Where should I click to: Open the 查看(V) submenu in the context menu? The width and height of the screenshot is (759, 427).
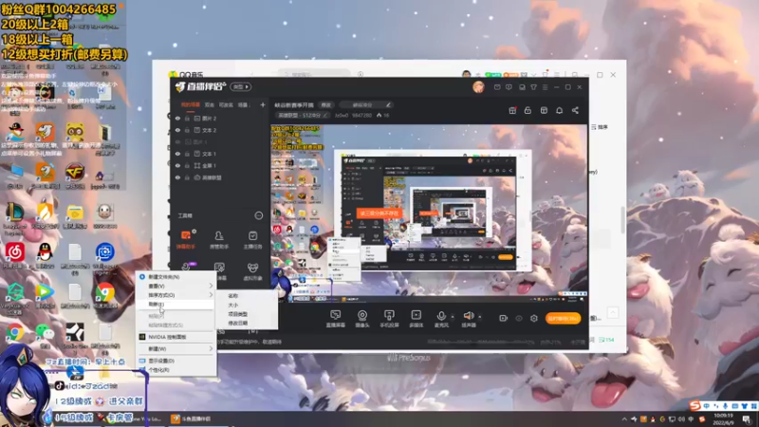pyautogui.click(x=176, y=286)
